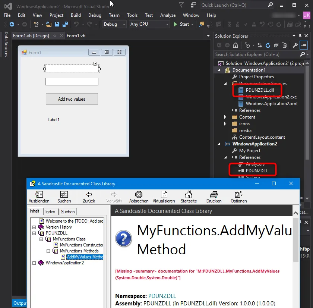Go to Startseite home in help viewer
313x308 pixels.
coord(189,197)
